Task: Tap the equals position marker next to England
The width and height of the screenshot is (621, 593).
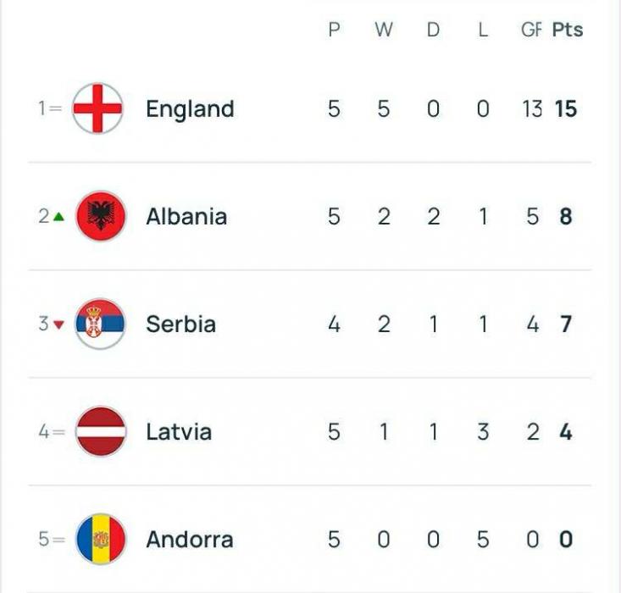Action: point(56,108)
